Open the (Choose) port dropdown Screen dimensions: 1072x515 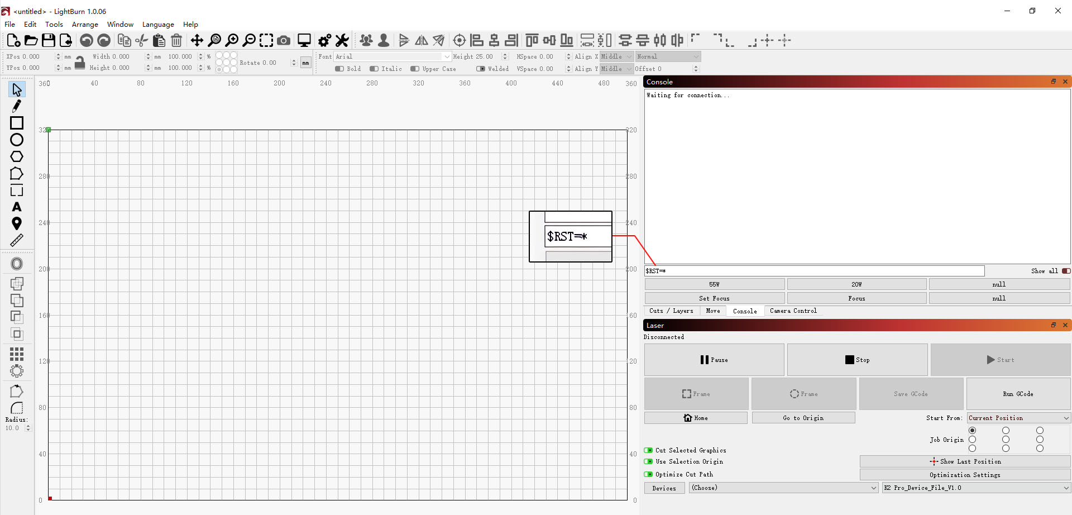click(x=784, y=488)
